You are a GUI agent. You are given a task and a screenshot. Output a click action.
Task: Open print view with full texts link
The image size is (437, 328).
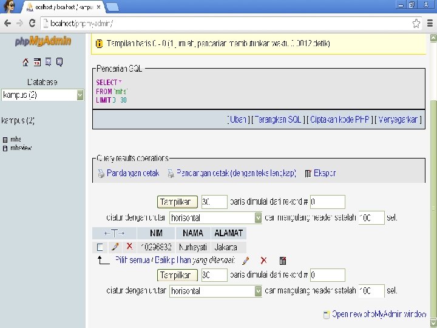pos(236,173)
